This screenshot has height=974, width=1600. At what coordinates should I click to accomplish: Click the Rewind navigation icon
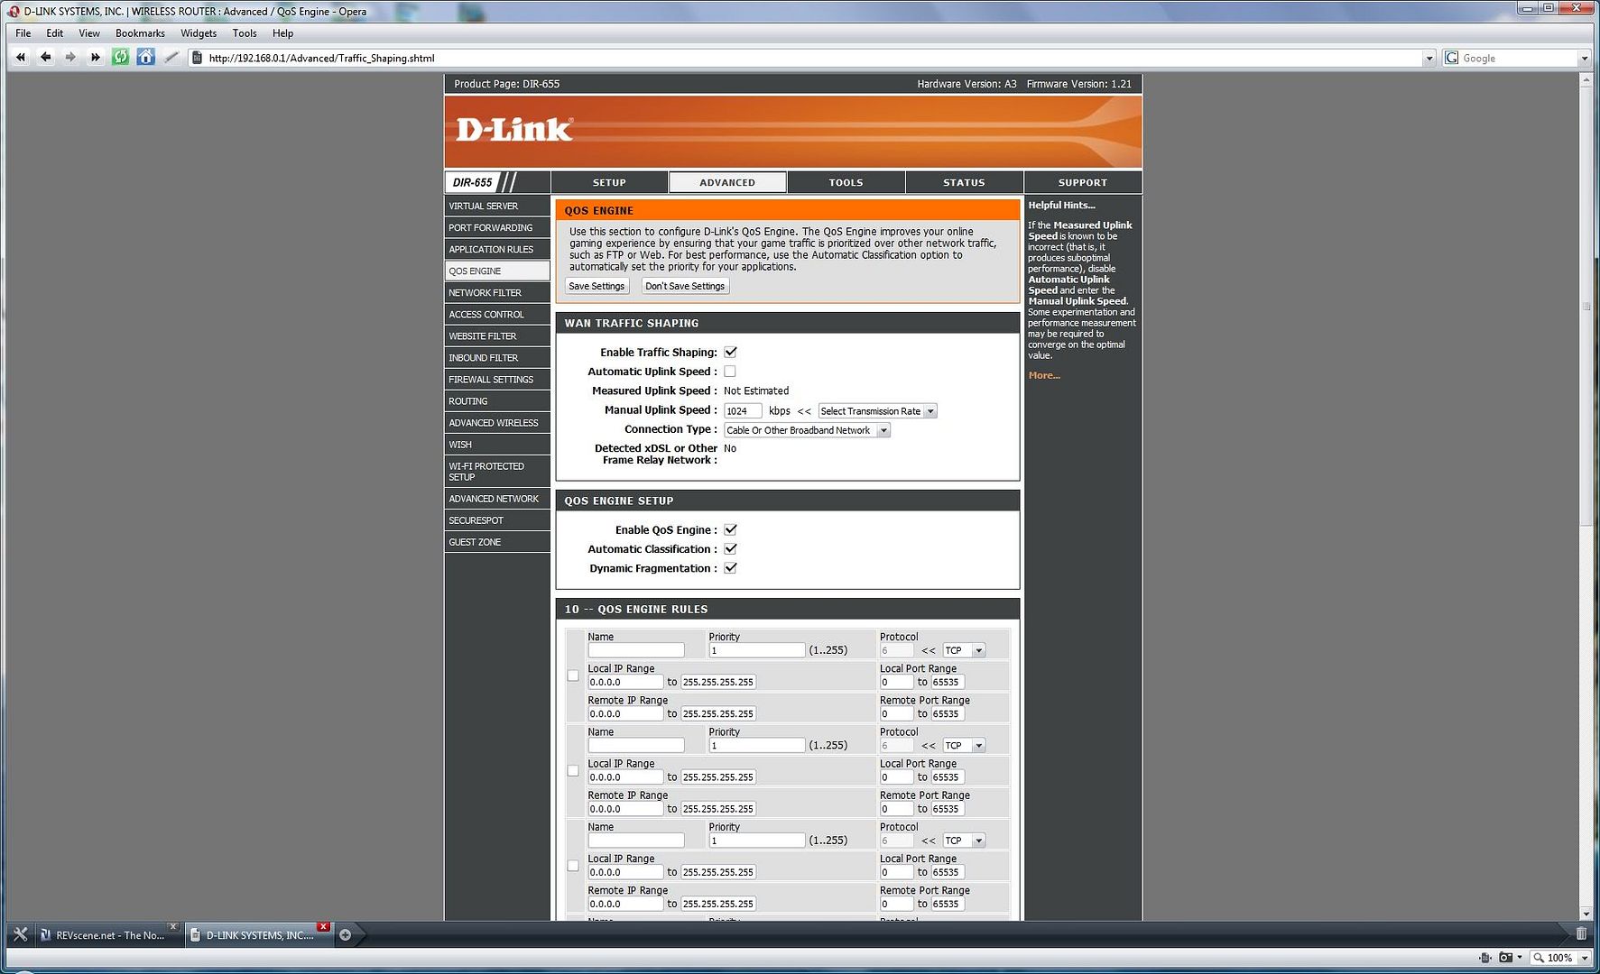(x=20, y=58)
